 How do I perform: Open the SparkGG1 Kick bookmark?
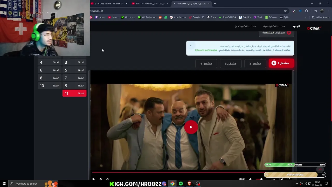227,17
